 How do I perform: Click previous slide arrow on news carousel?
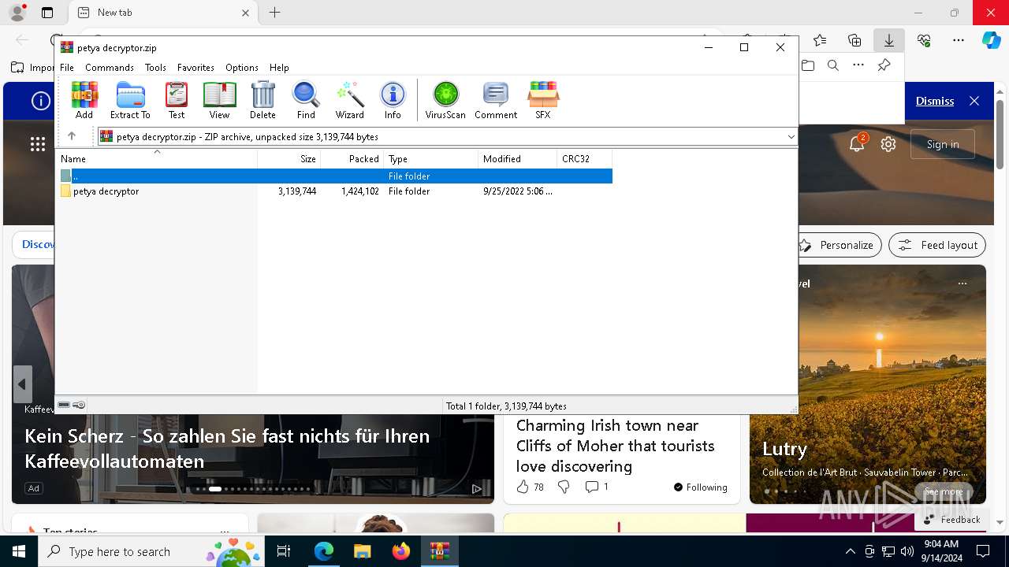(x=22, y=384)
